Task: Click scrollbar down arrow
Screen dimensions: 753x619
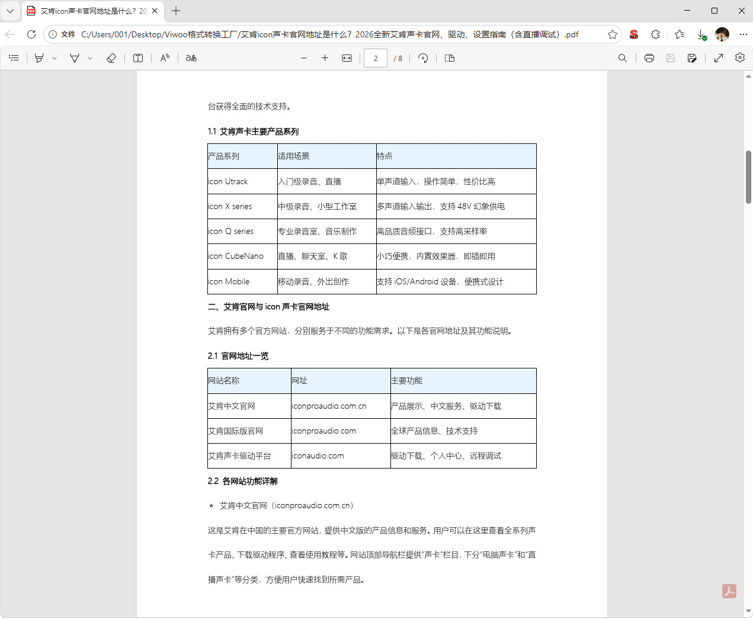Action: pos(748,611)
